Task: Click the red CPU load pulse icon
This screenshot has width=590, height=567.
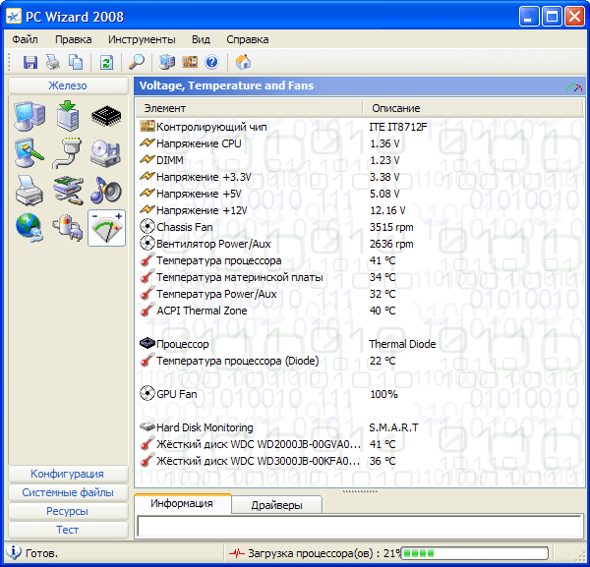Action: click(237, 553)
